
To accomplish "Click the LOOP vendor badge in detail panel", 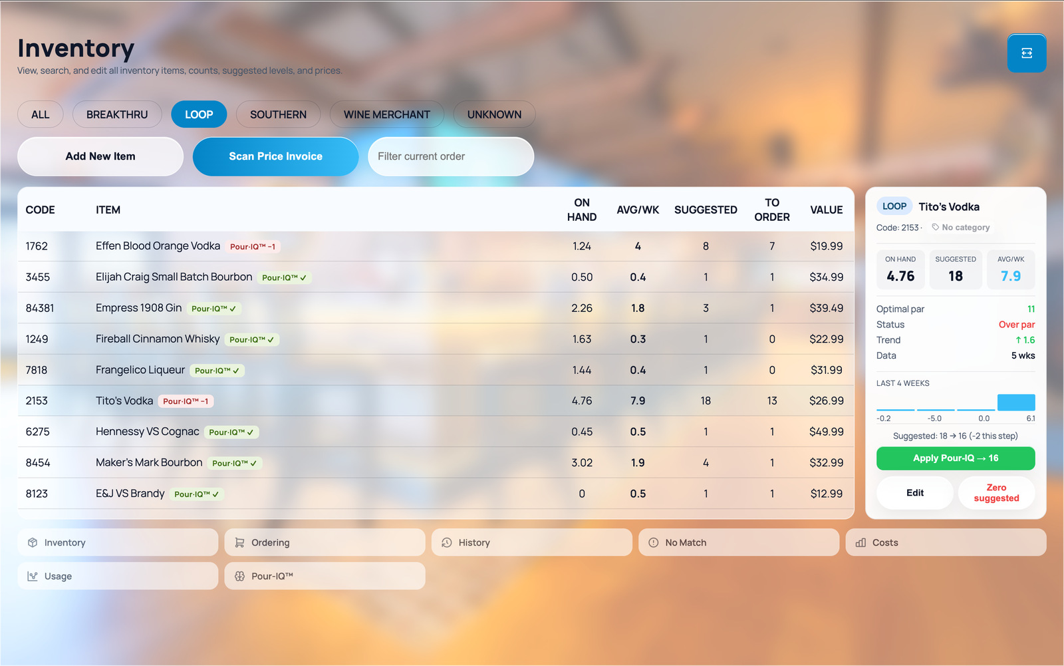I will [894, 206].
